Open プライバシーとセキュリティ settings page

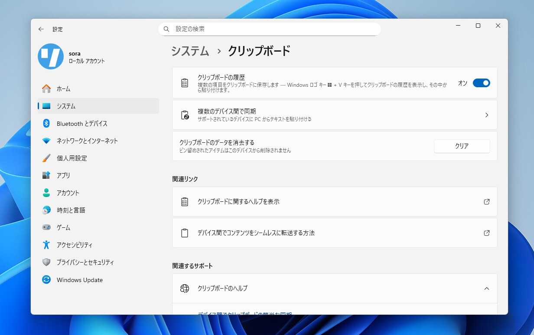tap(85, 262)
